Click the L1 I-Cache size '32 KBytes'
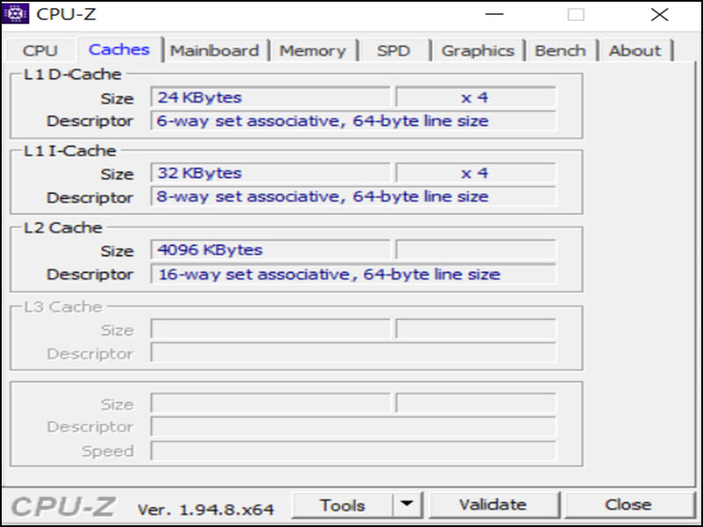Screen dimensions: 703x527 (x=271, y=173)
